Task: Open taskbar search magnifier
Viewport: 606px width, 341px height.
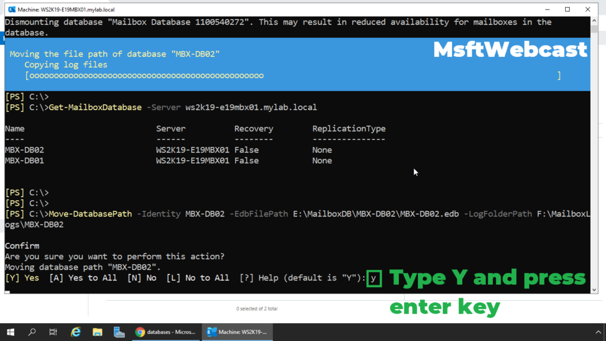Action: [x=32, y=332]
